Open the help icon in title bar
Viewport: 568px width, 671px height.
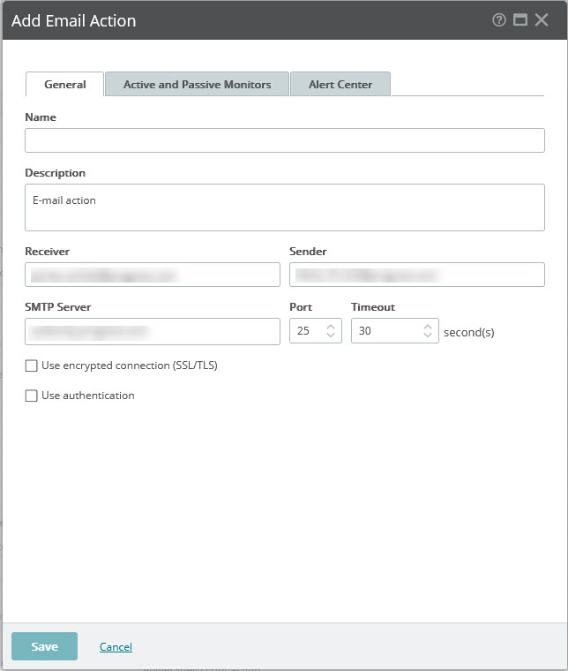tap(498, 19)
